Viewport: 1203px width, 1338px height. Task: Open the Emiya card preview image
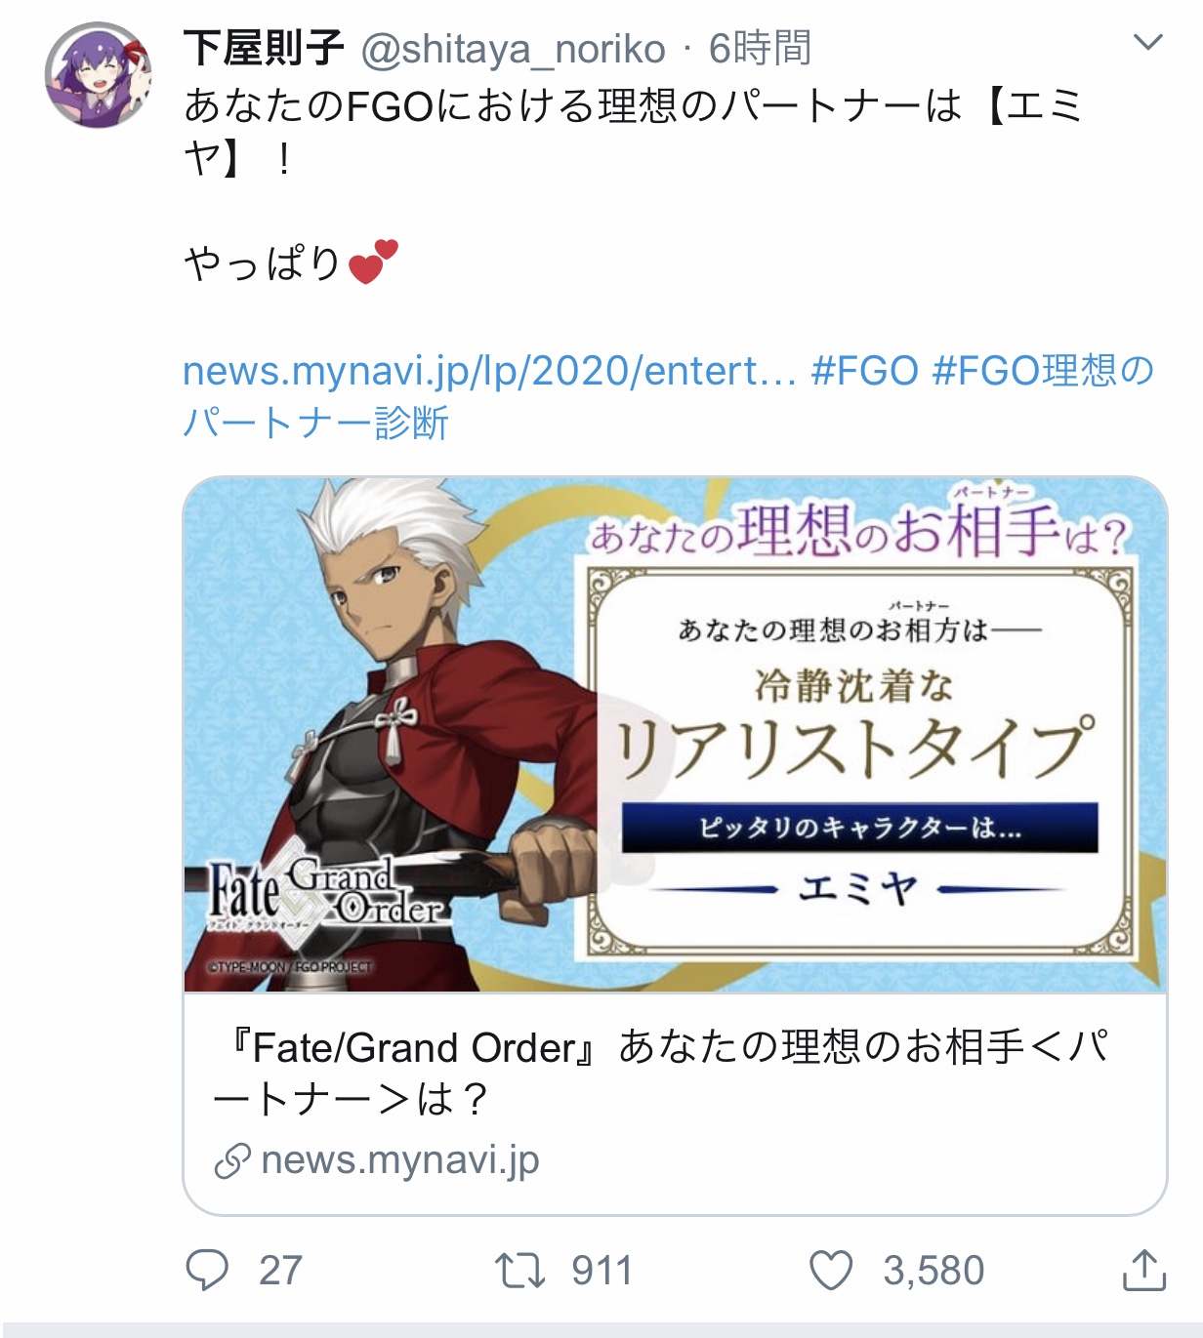(x=675, y=735)
